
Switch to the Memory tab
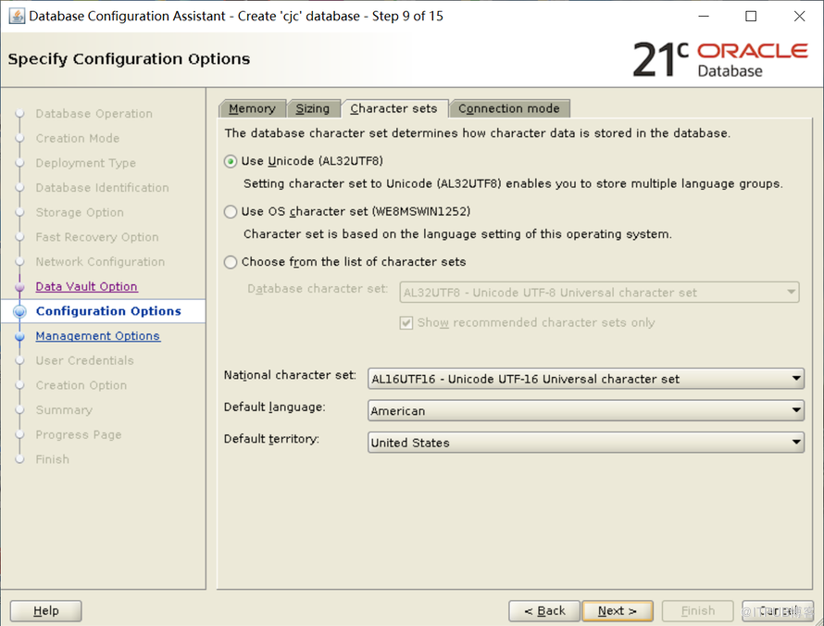(252, 108)
